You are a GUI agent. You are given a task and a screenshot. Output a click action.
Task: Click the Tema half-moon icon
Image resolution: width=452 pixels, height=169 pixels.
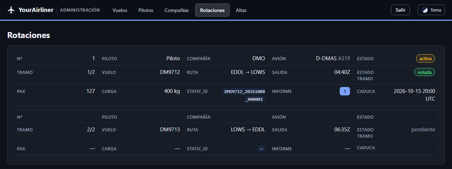(x=425, y=10)
